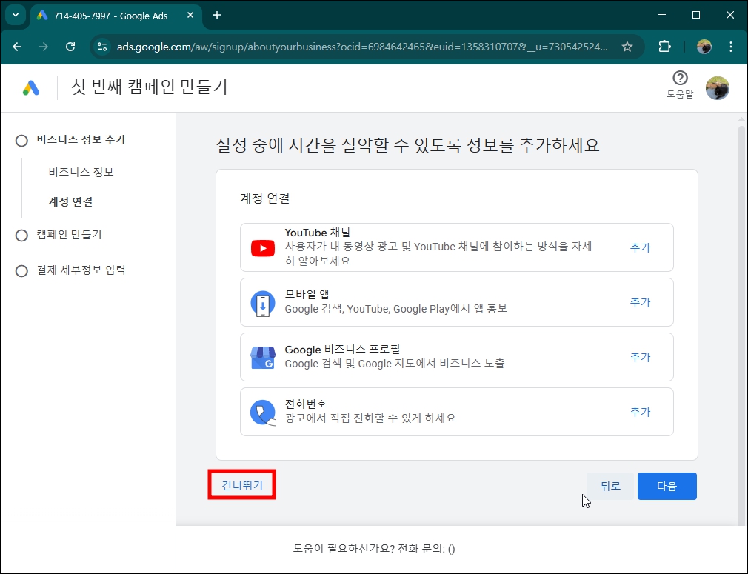Open the Chrome three-dot menu
This screenshot has height=574, width=748.
click(731, 46)
